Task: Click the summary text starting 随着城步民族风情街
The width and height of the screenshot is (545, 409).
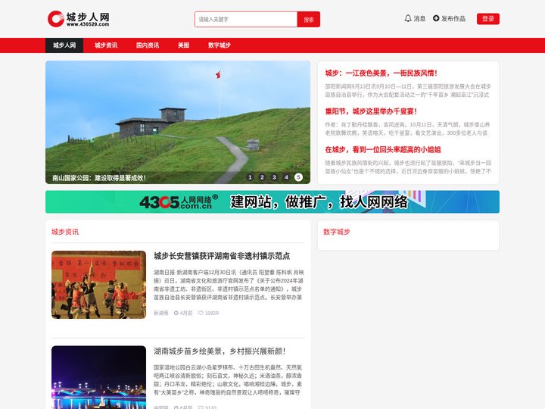Action: [x=408, y=167]
